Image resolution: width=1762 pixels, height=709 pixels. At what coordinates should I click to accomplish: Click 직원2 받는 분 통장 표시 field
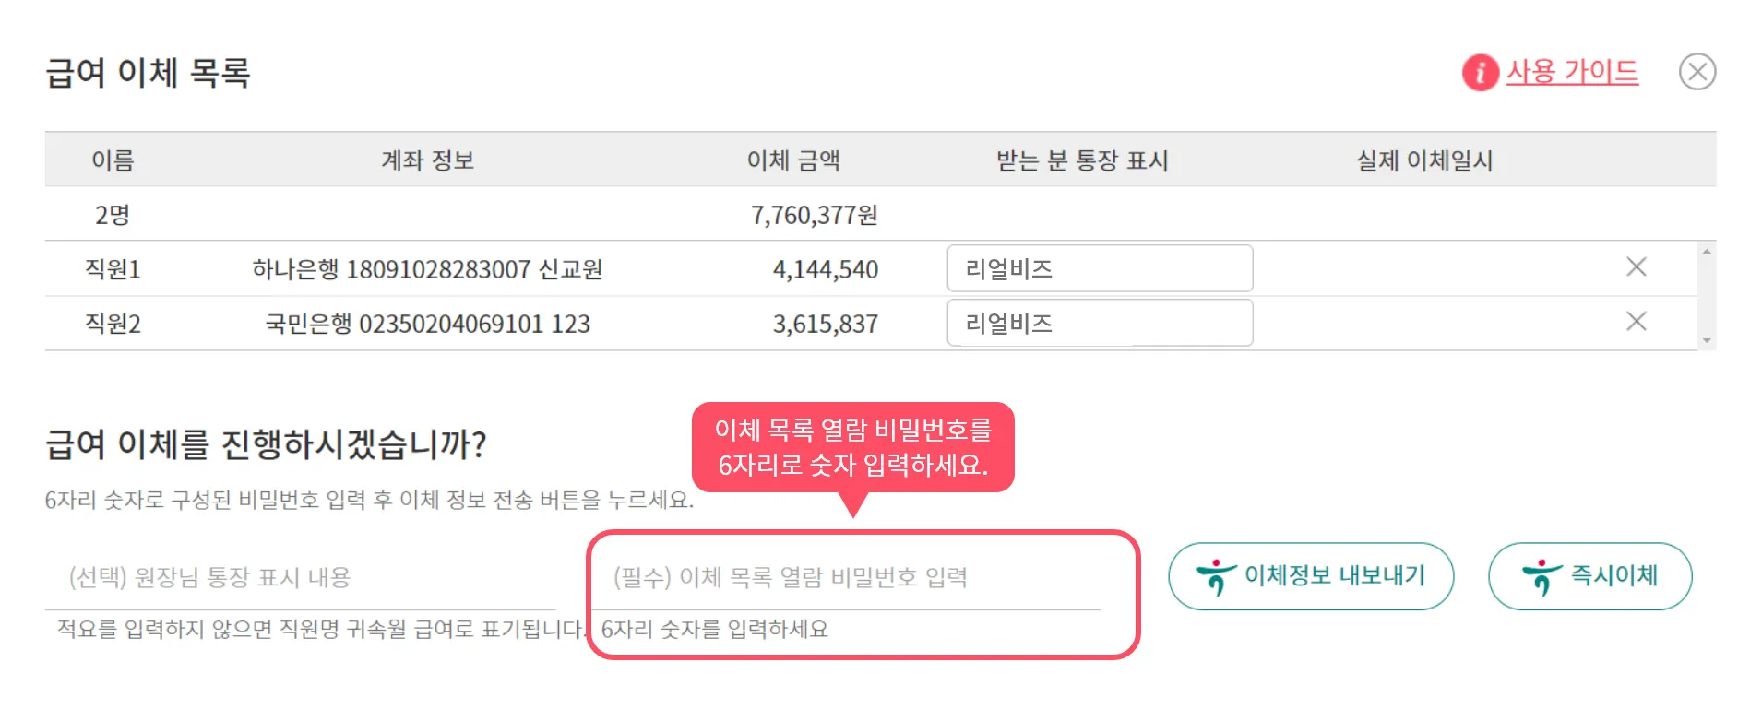1100,323
